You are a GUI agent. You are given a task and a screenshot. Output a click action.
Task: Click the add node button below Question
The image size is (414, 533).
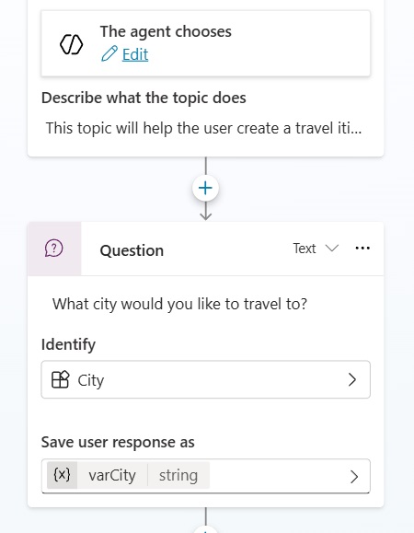click(x=205, y=529)
